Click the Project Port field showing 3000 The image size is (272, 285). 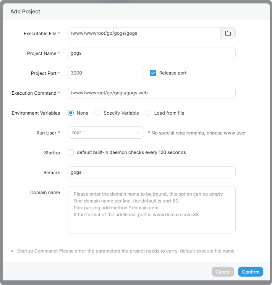pos(105,73)
